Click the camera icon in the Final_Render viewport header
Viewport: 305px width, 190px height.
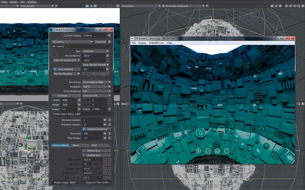tap(87, 6)
